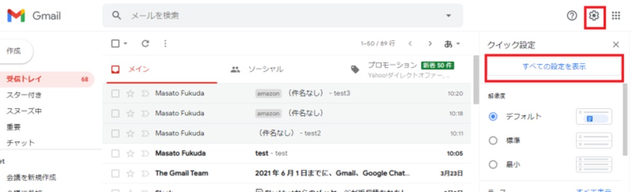
Task: Open the select-all checkbox dropdown arrow
Action: [126, 44]
